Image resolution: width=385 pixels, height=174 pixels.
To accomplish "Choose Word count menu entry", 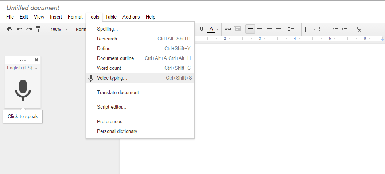I will (109, 68).
